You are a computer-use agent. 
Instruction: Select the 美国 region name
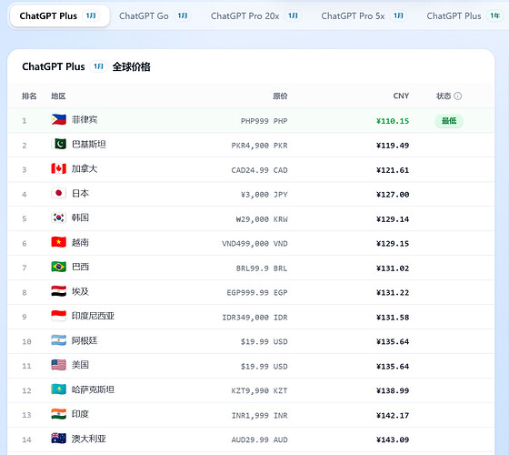click(80, 365)
